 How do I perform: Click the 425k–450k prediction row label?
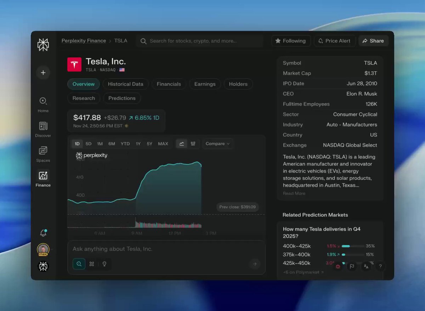point(297,263)
